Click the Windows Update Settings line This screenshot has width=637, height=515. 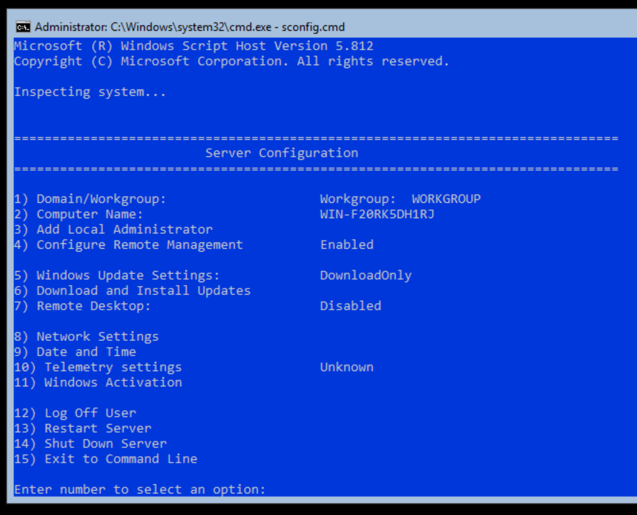click(x=117, y=275)
